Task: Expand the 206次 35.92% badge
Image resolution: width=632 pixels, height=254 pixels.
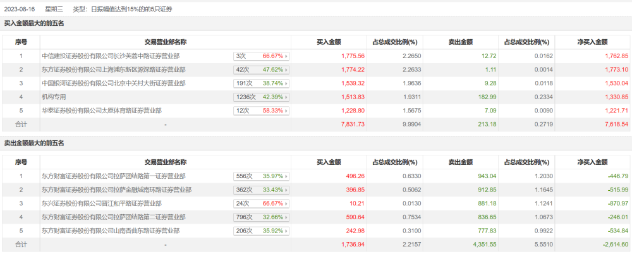Action: 261,231
